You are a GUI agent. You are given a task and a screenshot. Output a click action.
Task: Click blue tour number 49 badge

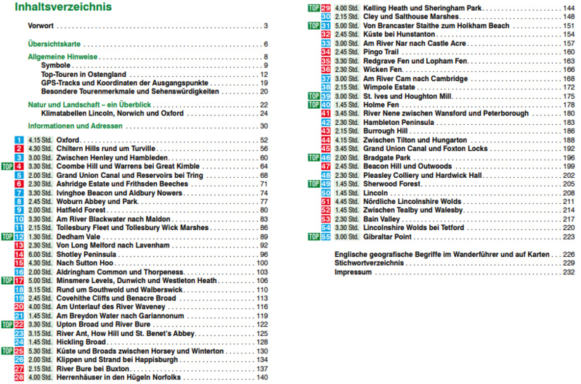tap(325, 184)
